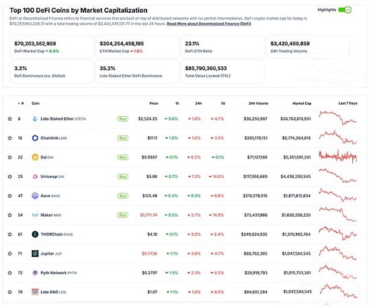Star the THORChain row

(x=10, y=234)
